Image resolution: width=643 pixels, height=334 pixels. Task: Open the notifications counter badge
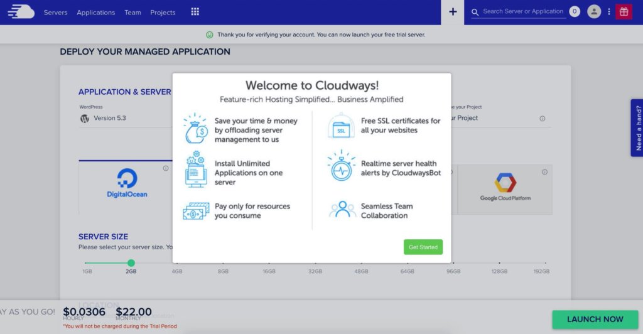[x=575, y=11]
